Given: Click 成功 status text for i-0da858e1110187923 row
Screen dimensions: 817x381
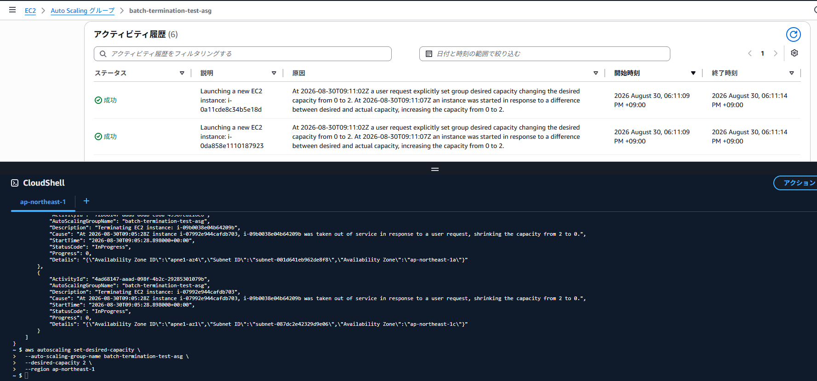Looking at the screenshot, I should [110, 136].
